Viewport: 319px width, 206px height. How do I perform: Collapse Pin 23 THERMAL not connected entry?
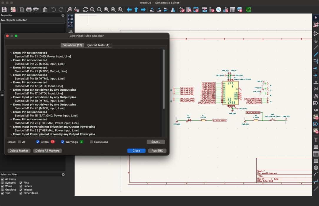11,119
